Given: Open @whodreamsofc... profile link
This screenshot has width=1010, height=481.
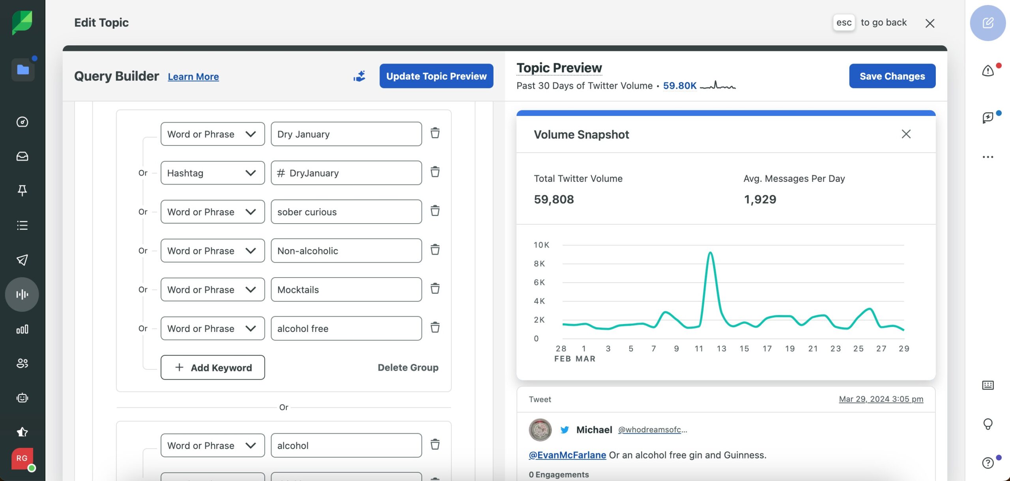Looking at the screenshot, I should click(652, 430).
